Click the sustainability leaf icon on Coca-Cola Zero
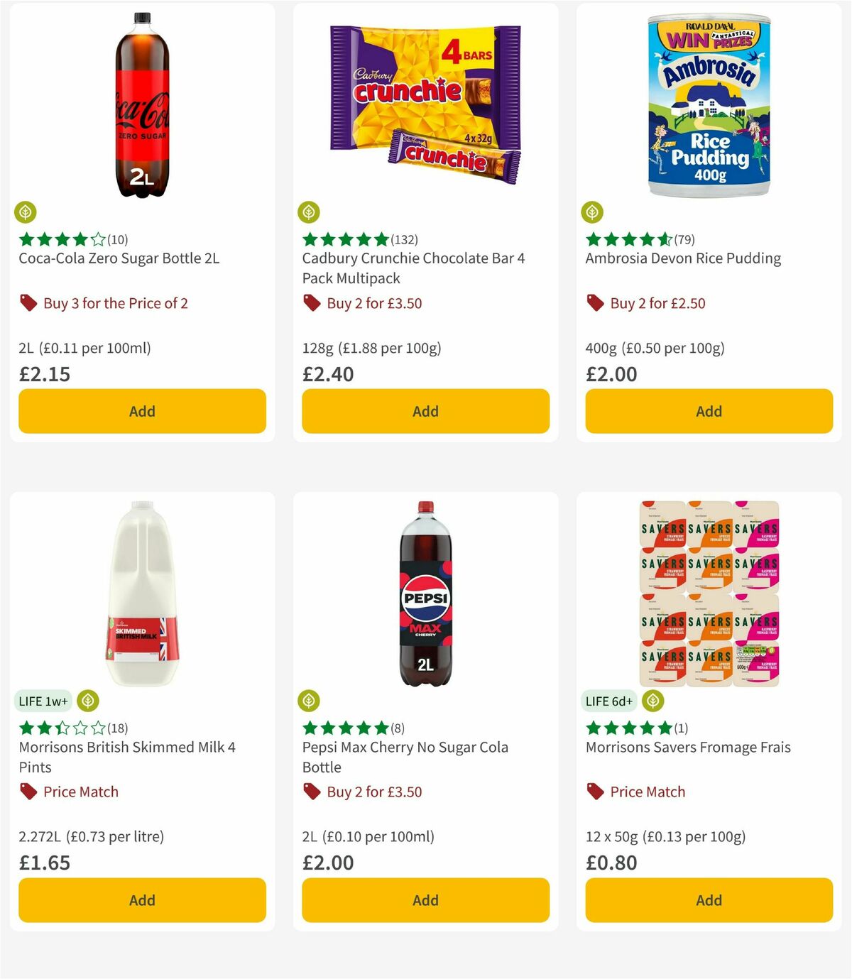 coord(26,212)
